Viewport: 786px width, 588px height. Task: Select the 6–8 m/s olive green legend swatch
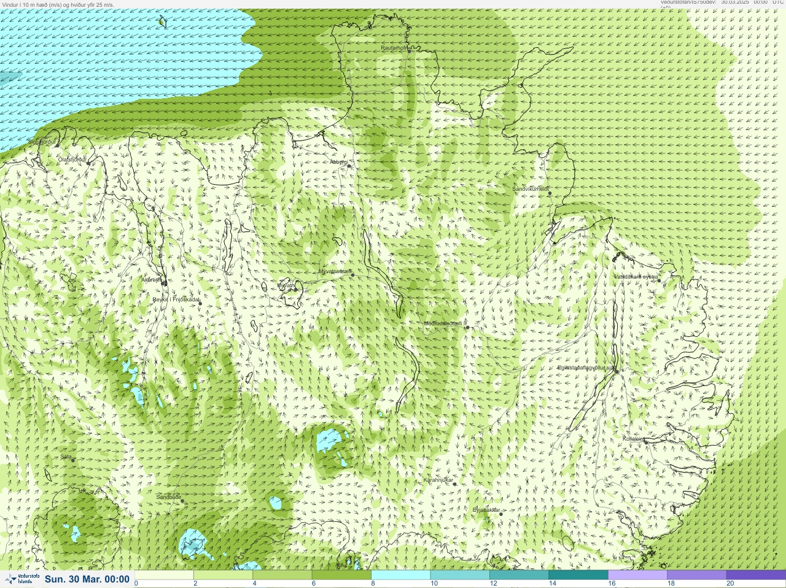(x=341, y=575)
